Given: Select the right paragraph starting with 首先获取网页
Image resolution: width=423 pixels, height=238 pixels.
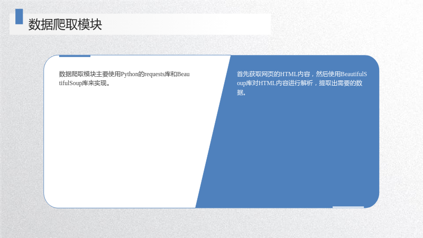Looking at the screenshot, I should click(x=301, y=83).
